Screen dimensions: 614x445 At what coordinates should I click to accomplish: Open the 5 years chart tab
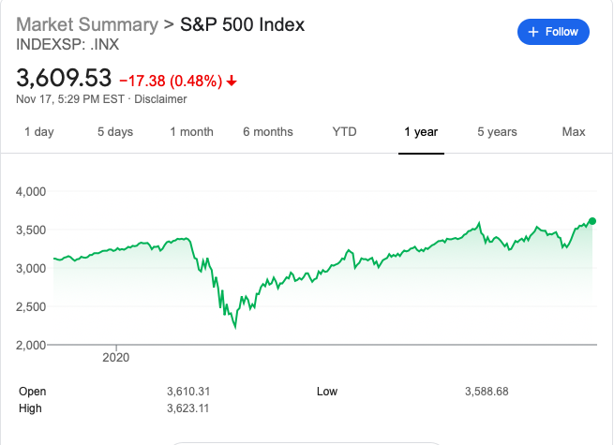pyautogui.click(x=497, y=132)
